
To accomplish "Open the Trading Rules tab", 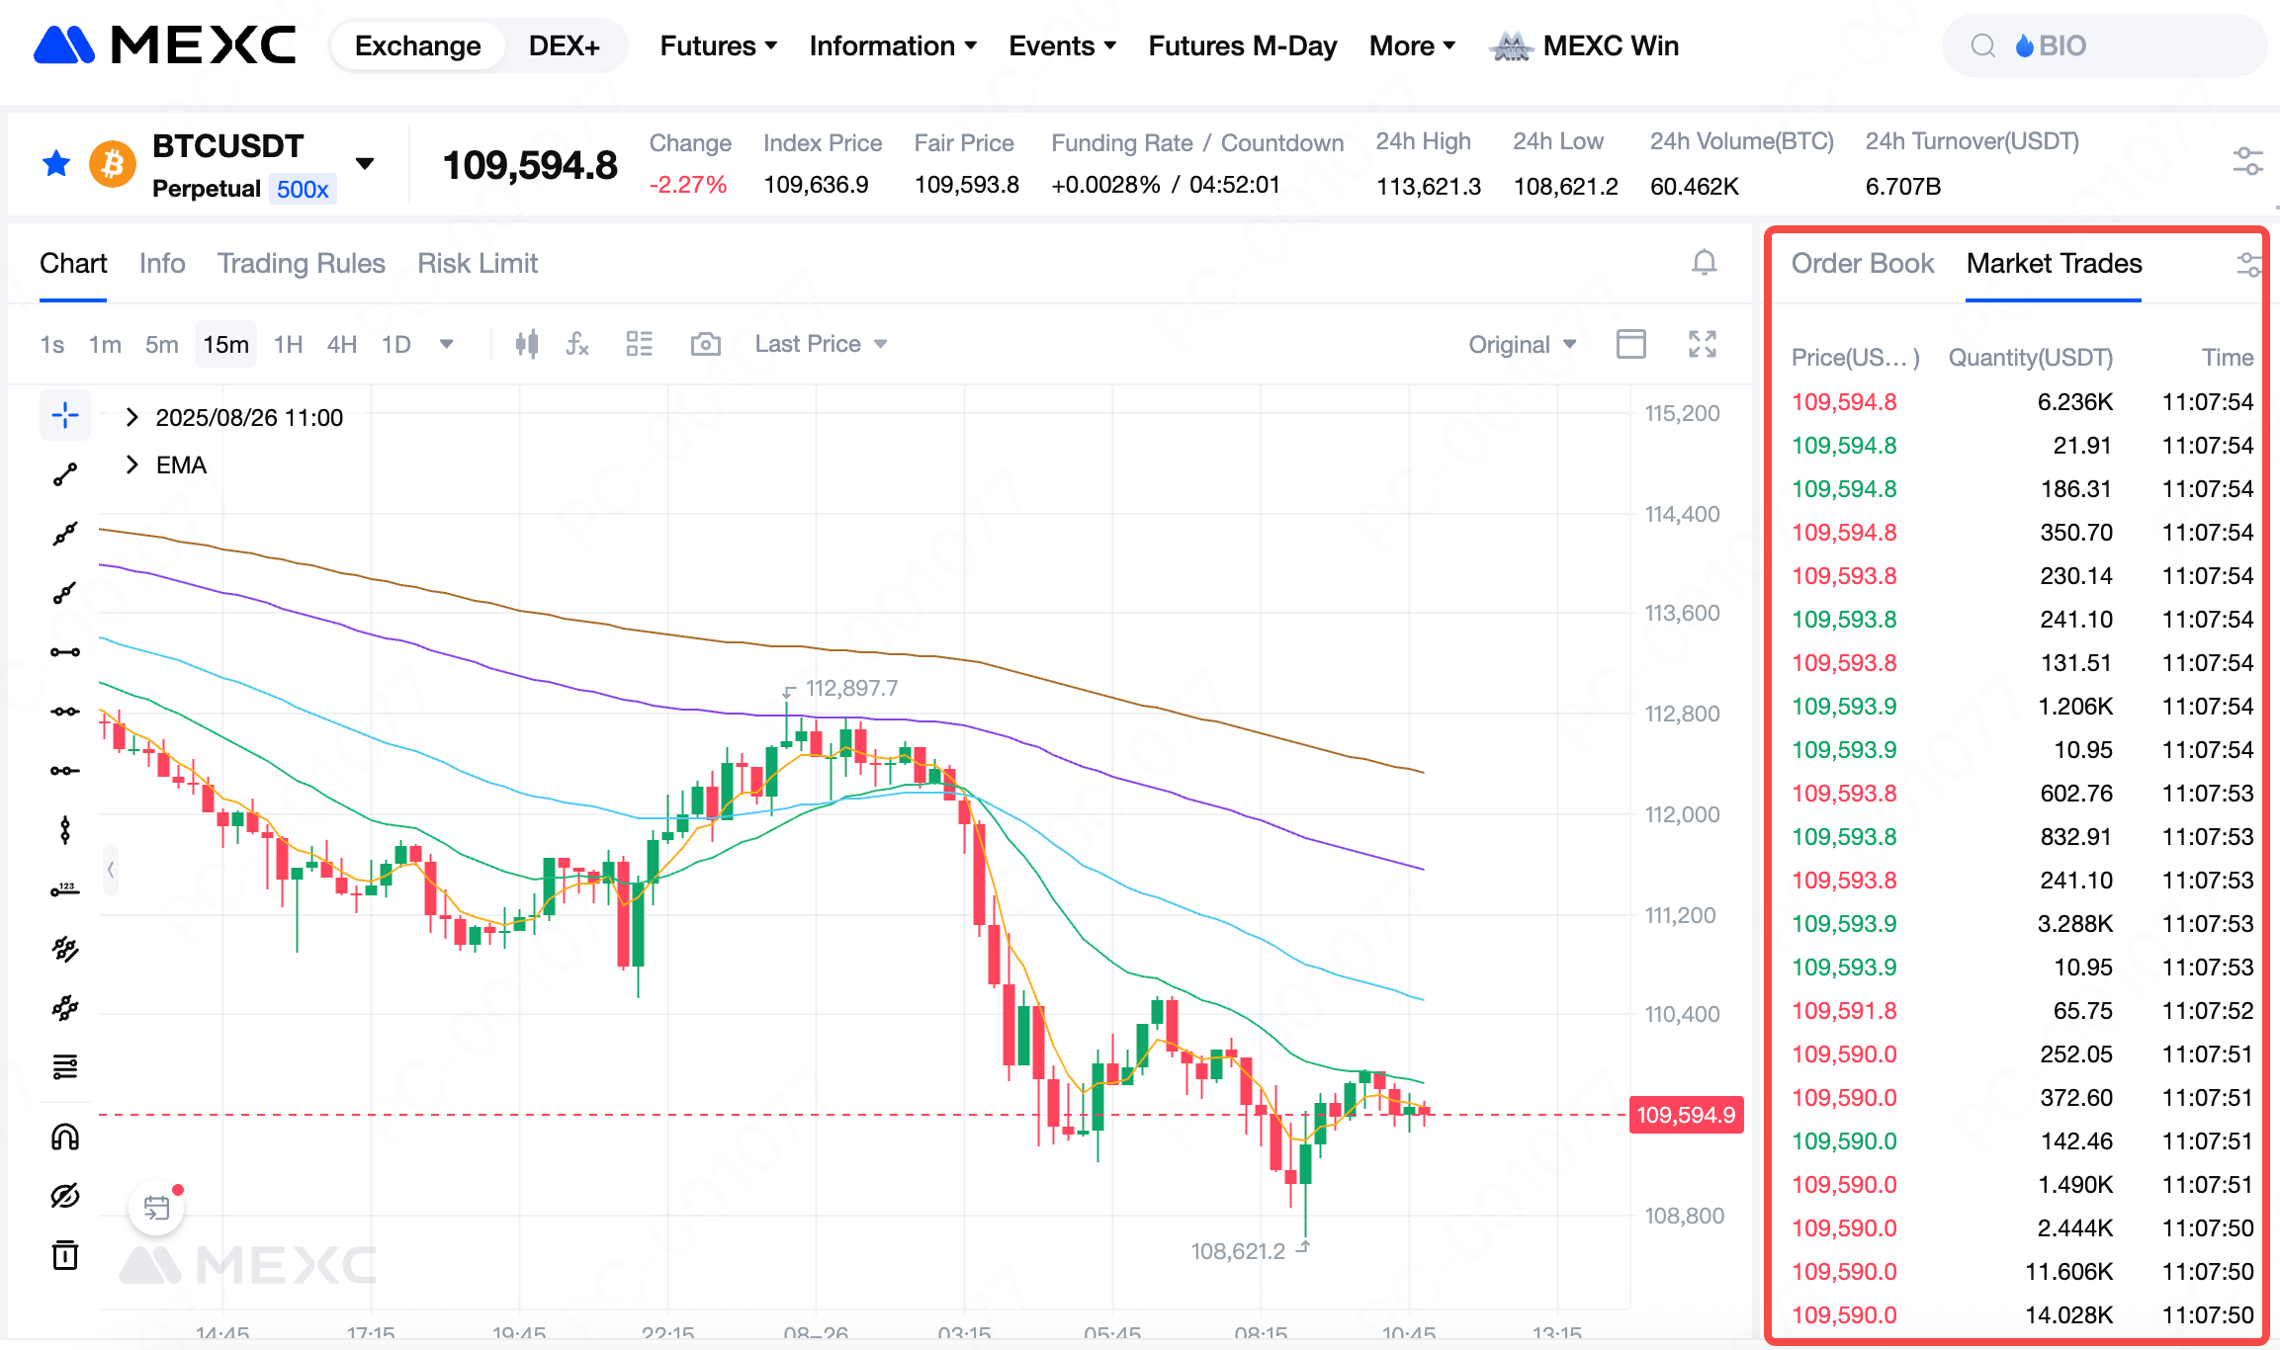I will (x=301, y=263).
